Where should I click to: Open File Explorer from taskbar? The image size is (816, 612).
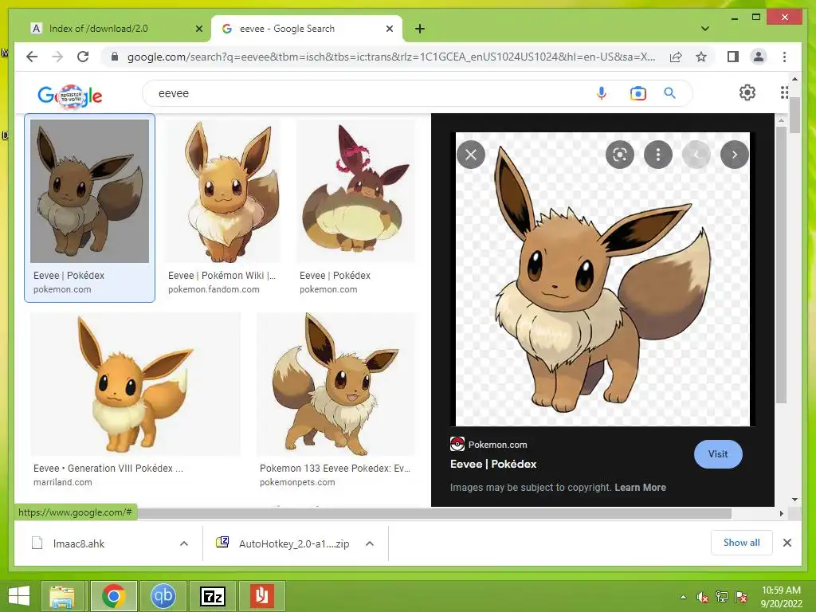(x=62, y=596)
